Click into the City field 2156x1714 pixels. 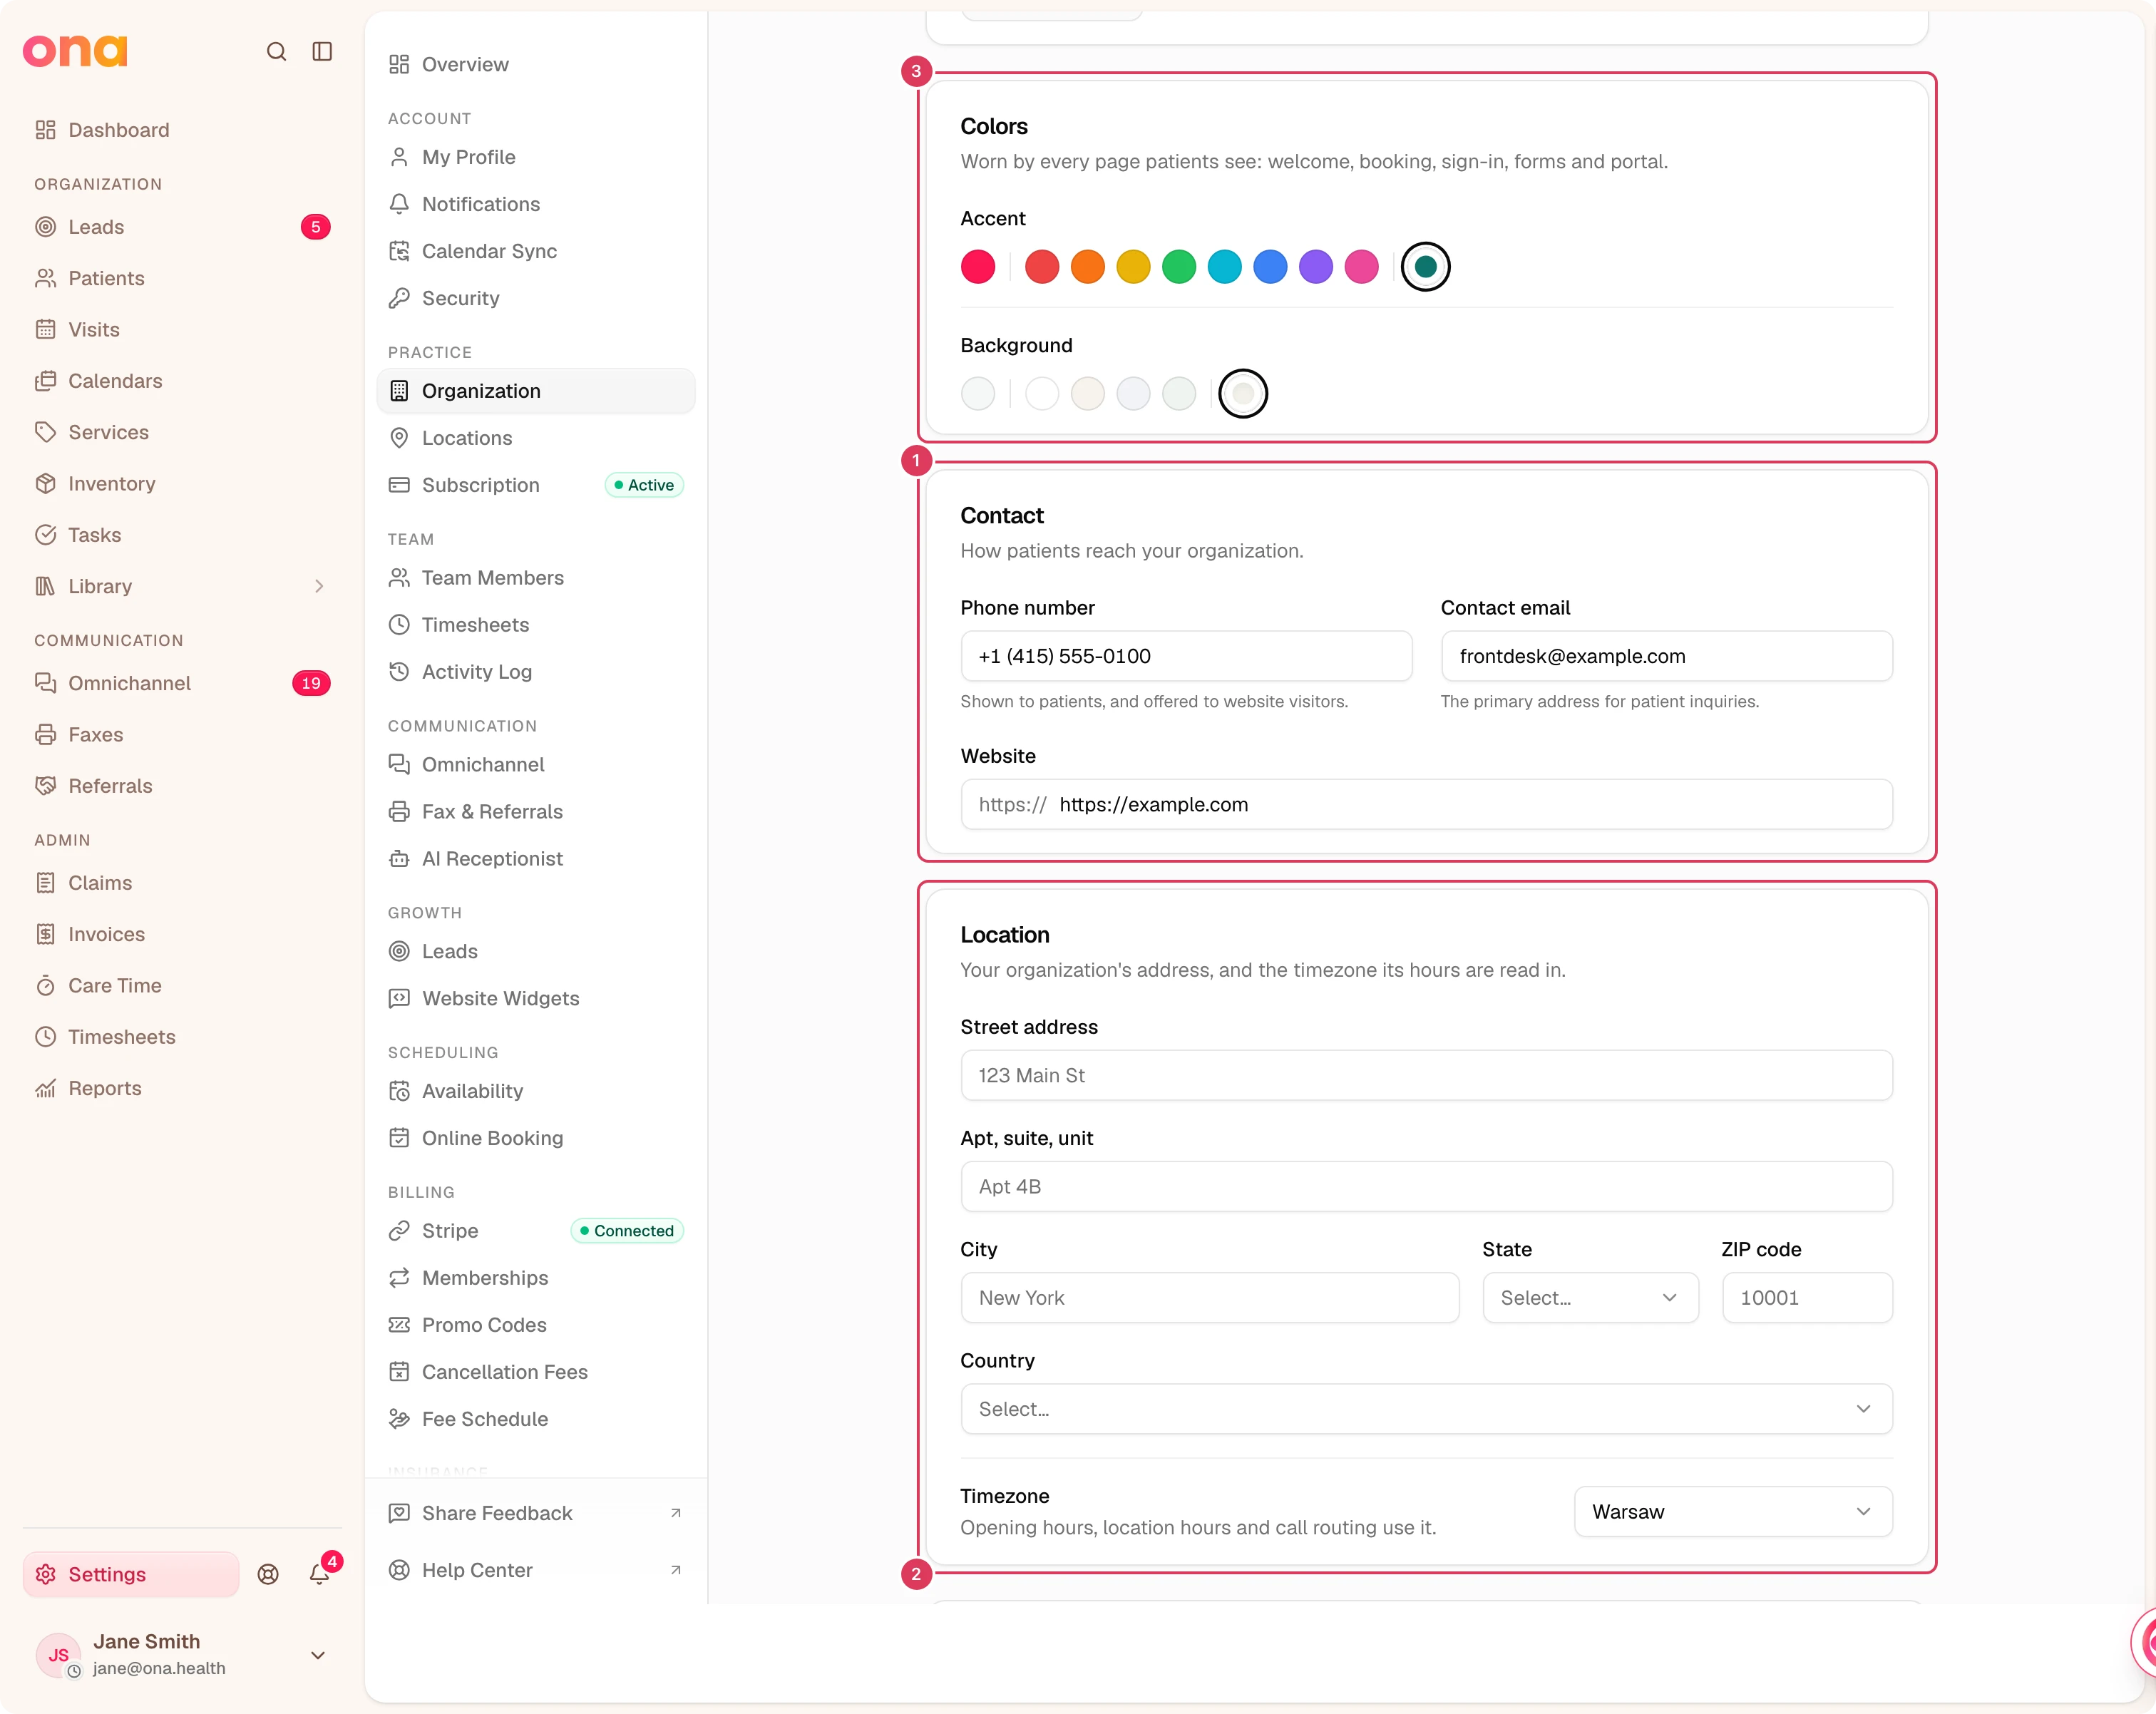[x=1210, y=1298]
